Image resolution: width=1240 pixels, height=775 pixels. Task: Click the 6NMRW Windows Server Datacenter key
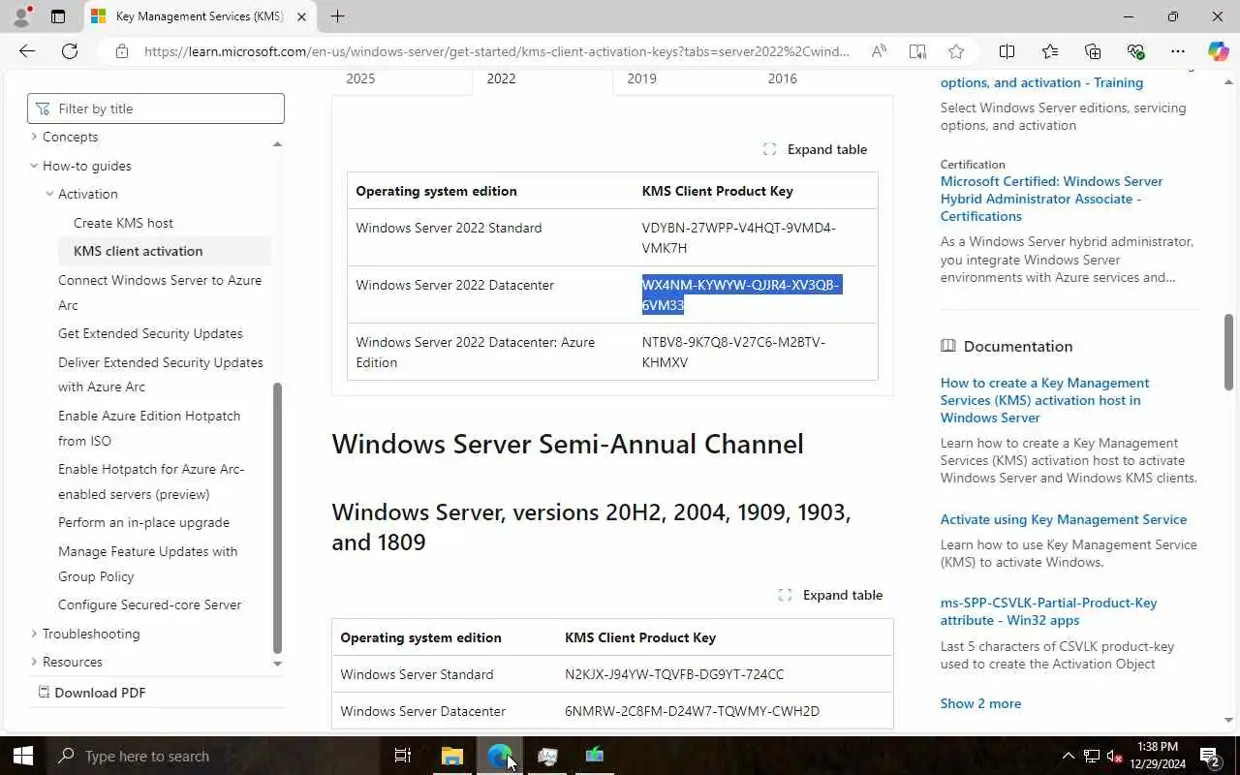coord(692,711)
